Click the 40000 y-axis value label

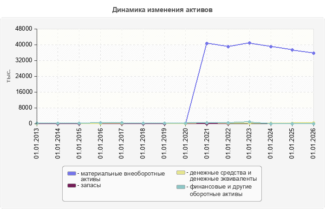[24, 45]
